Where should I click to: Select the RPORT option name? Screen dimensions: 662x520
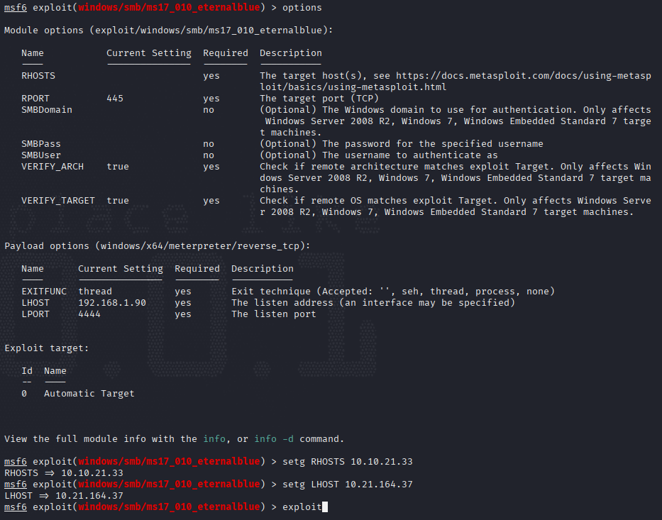[35, 99]
